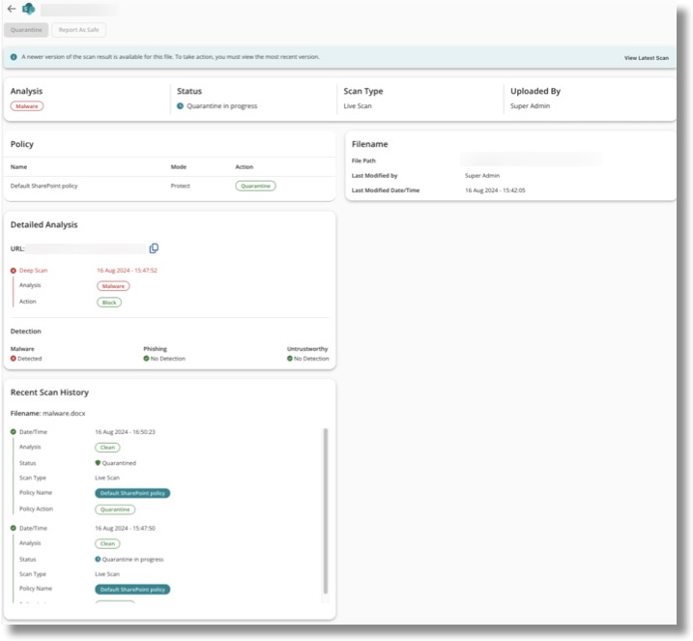Click the green Untrustworthy No Detection icon
Image resolution: width=693 pixels, height=641 pixels.
click(290, 359)
